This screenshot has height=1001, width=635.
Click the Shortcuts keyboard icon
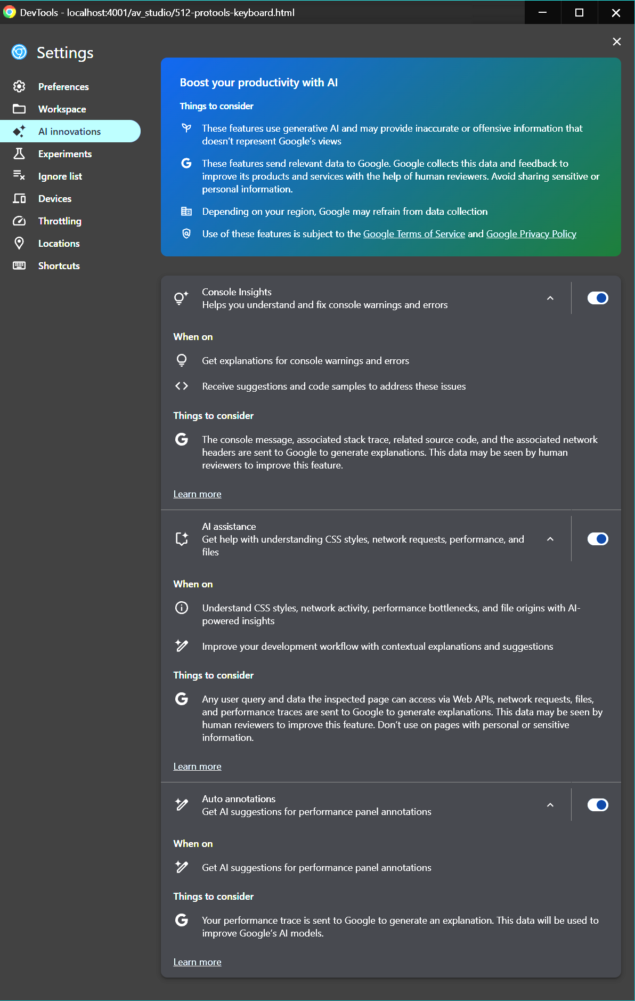19,266
